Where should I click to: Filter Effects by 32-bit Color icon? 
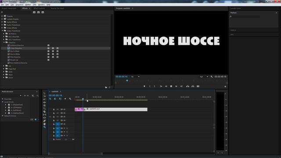pos(38,12)
